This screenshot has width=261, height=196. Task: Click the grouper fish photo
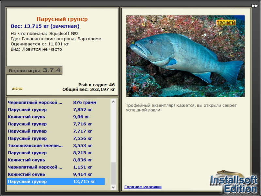coord(185,56)
